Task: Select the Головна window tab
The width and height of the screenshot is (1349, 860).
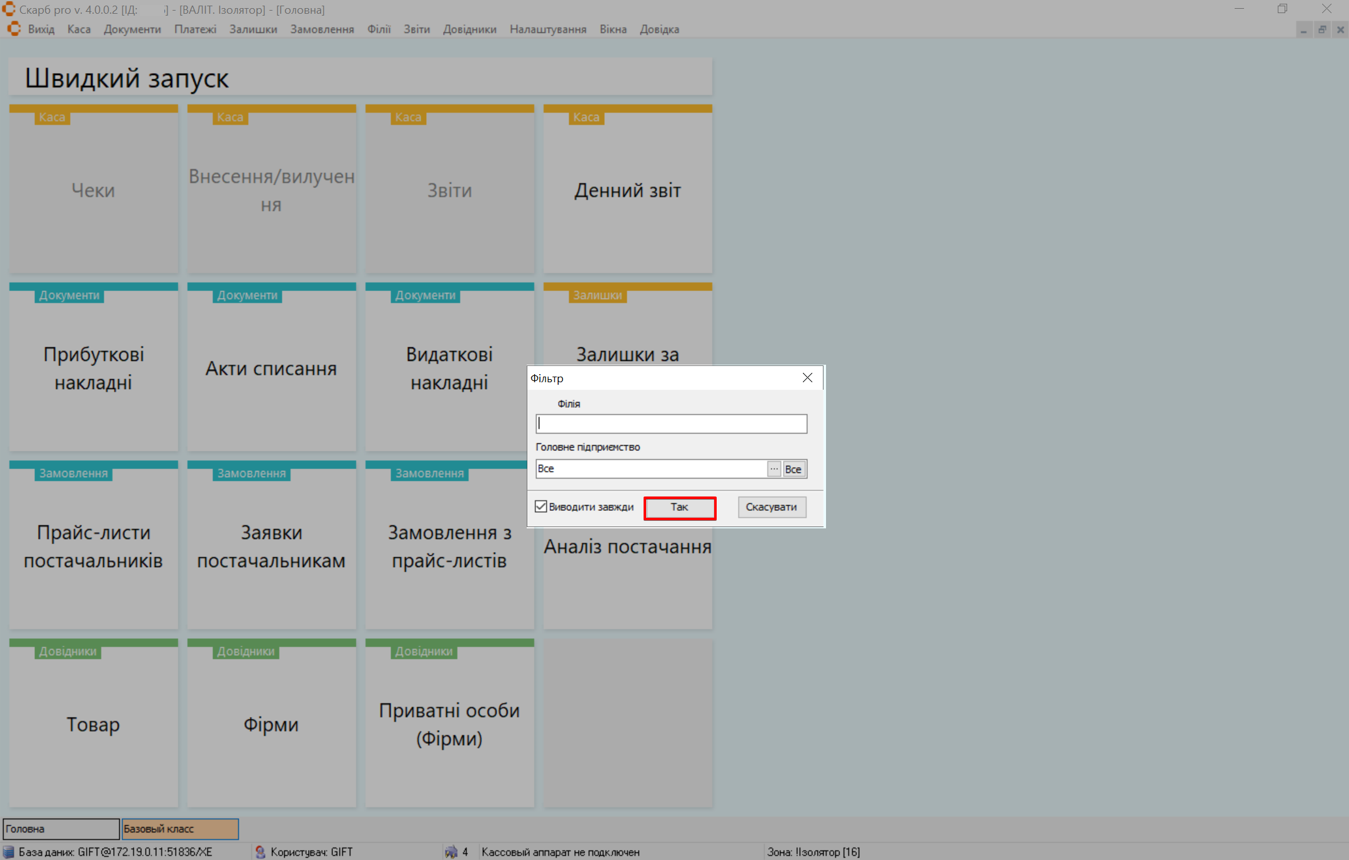Action: coord(61,829)
